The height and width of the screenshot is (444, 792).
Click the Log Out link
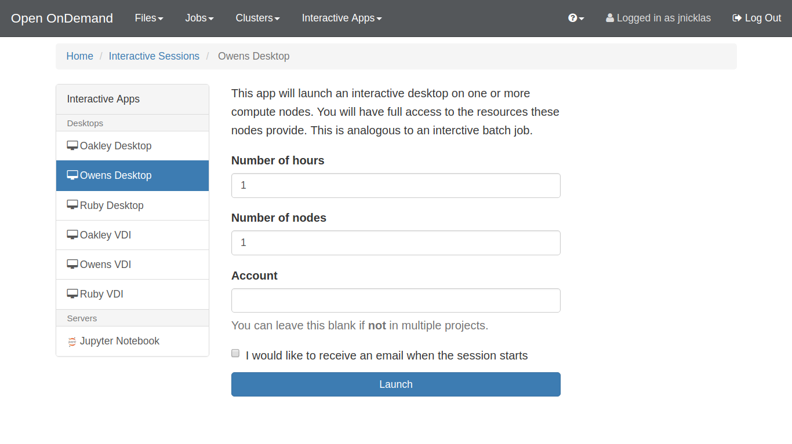[x=757, y=18]
